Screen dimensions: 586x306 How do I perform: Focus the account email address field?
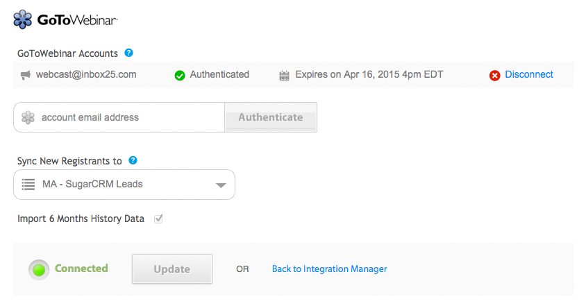point(119,117)
